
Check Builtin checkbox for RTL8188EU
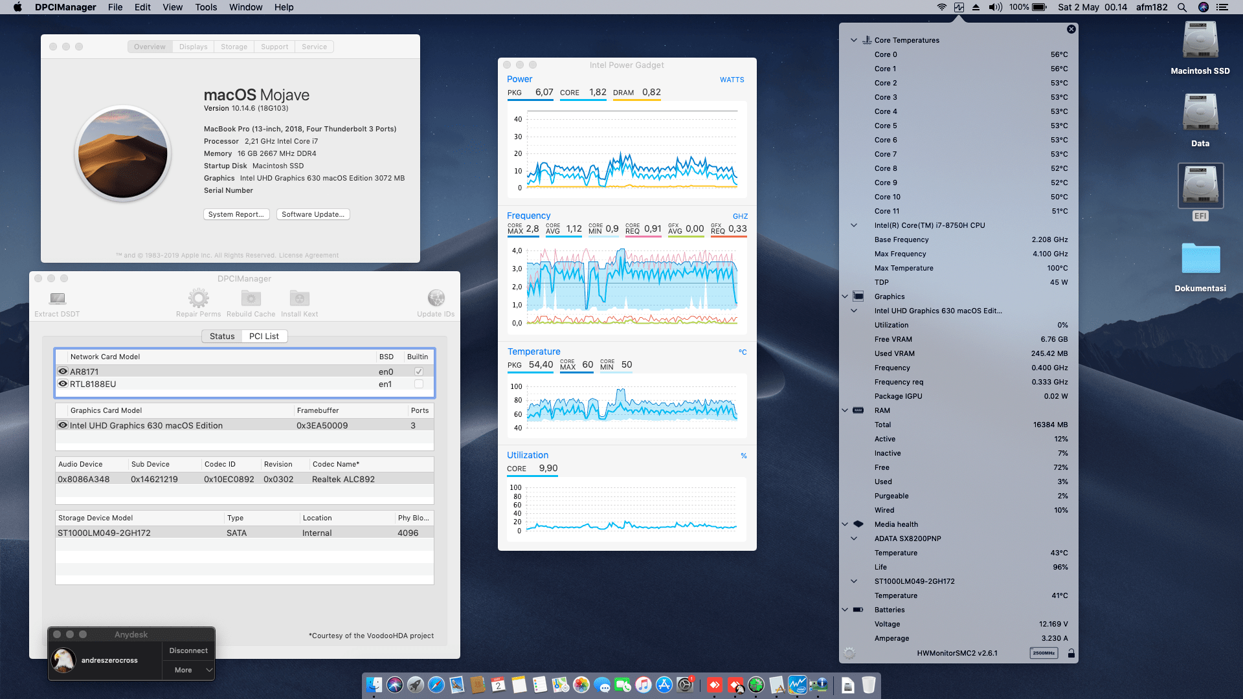tap(419, 384)
